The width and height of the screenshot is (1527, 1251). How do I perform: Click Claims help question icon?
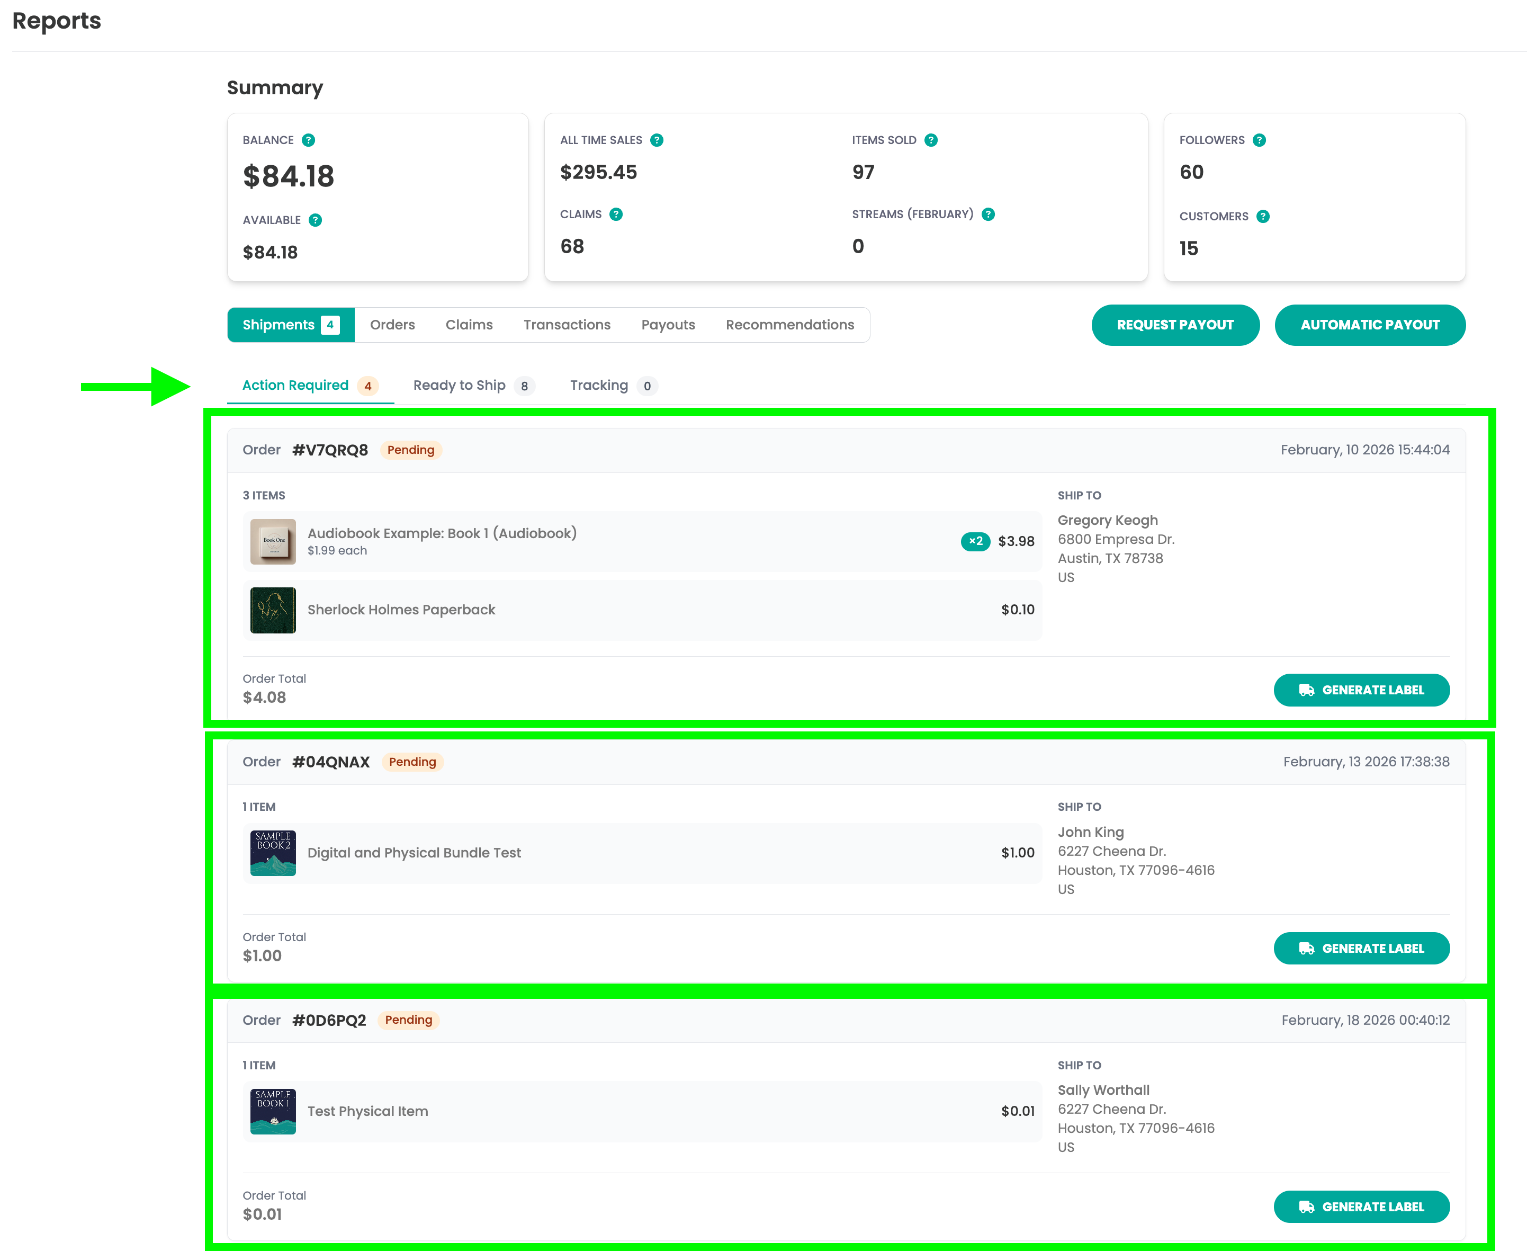click(x=616, y=214)
